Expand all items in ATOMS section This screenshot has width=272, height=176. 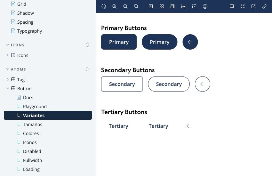coord(87,69)
